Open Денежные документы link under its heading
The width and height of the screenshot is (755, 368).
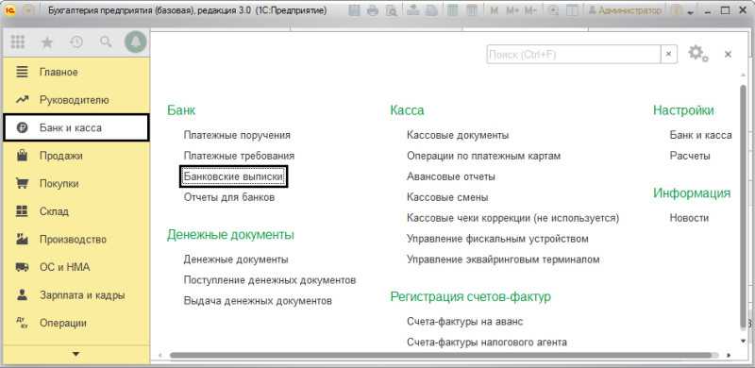point(236,259)
